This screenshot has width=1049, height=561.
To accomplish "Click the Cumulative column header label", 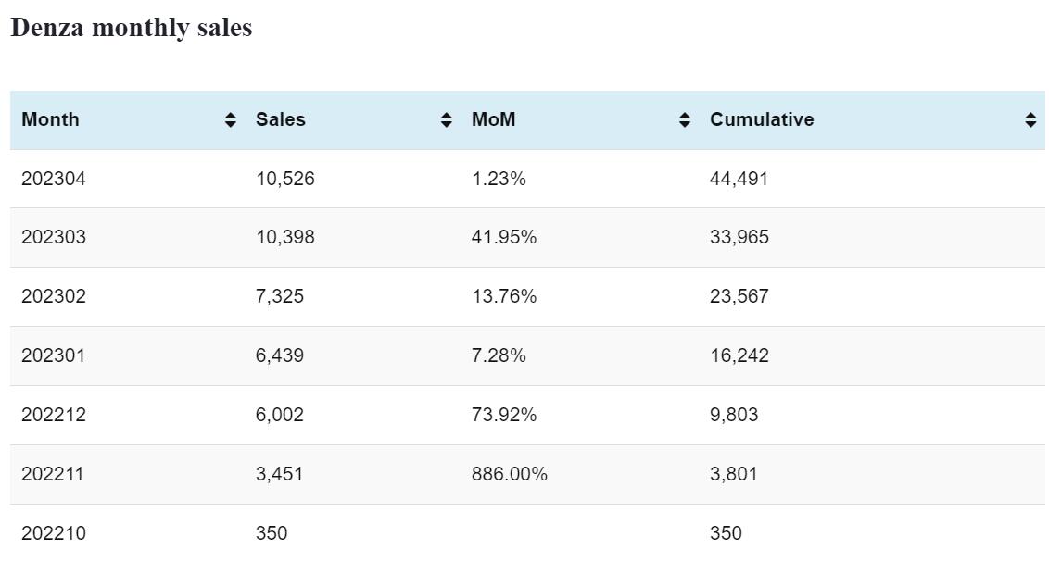I will [762, 119].
